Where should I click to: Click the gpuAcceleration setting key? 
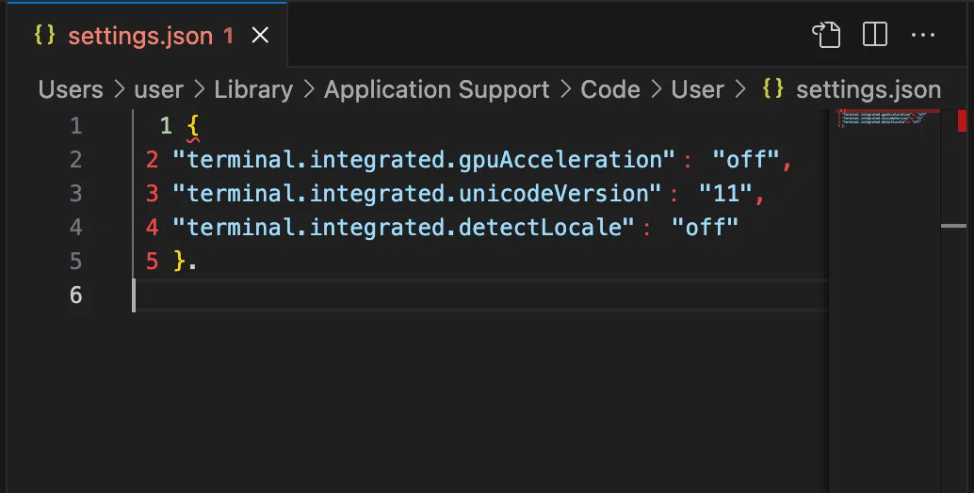424,160
